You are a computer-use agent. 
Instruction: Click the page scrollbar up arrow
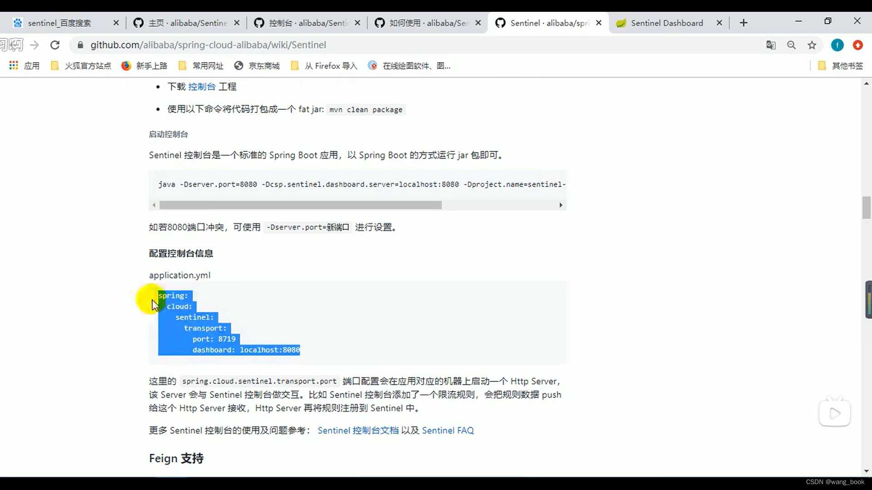[x=867, y=83]
